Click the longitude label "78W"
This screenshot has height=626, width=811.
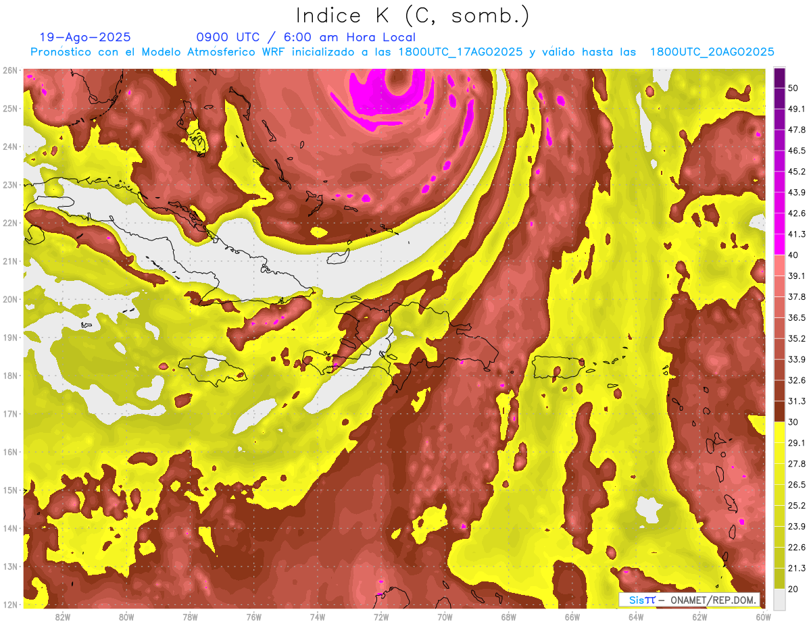pos(190,617)
